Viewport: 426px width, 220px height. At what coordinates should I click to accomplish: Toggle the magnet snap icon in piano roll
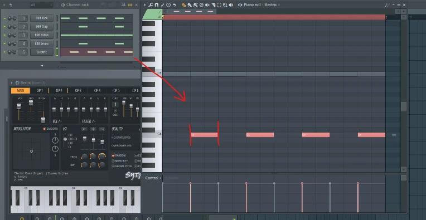[157, 5]
